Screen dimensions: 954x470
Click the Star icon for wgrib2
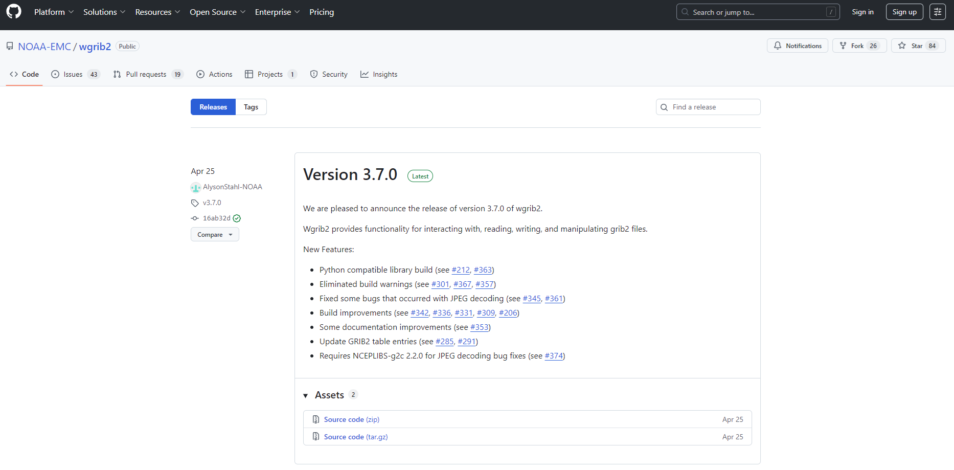[902, 46]
